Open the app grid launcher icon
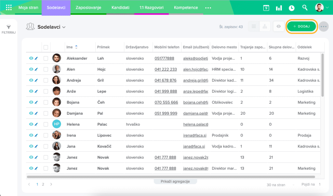The image size is (333, 196). [x=9, y=7]
